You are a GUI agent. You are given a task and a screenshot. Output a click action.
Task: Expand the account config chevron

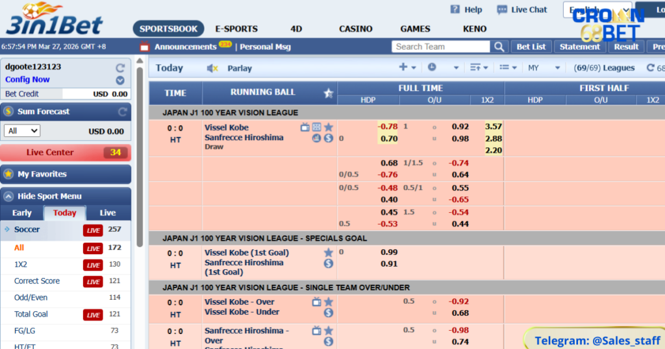tap(120, 80)
